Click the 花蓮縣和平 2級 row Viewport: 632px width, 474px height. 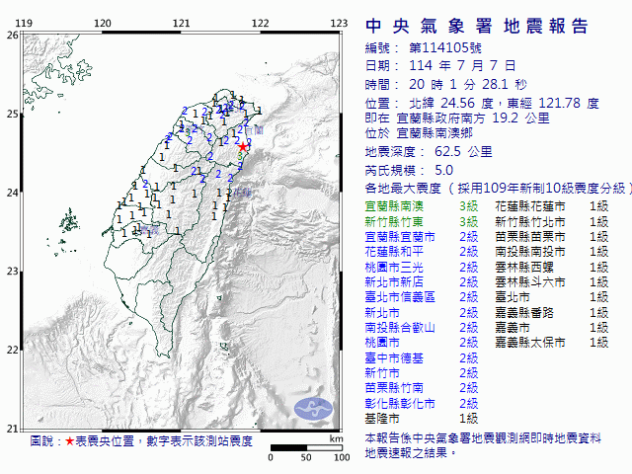coord(422,252)
